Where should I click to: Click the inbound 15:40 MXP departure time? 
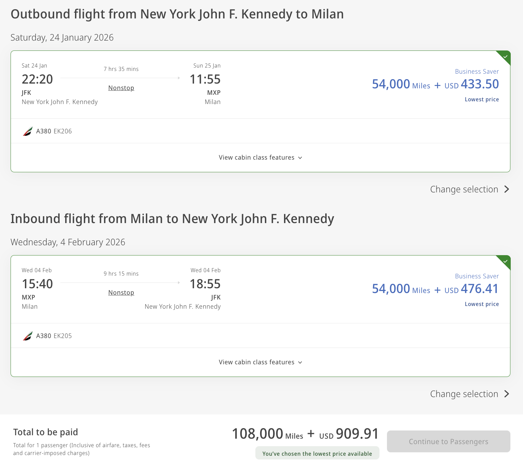click(38, 284)
